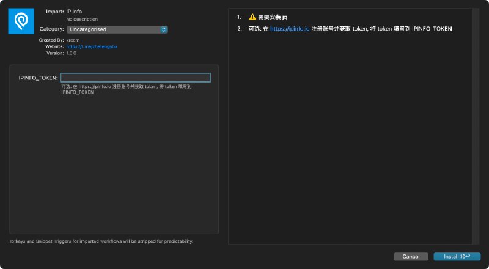Click the yellow warning triangle icon
This screenshot has height=269, width=489.
point(252,17)
